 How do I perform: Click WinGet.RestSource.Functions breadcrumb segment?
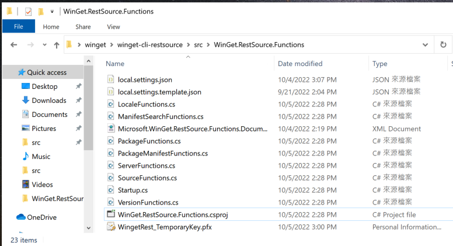(x=259, y=45)
